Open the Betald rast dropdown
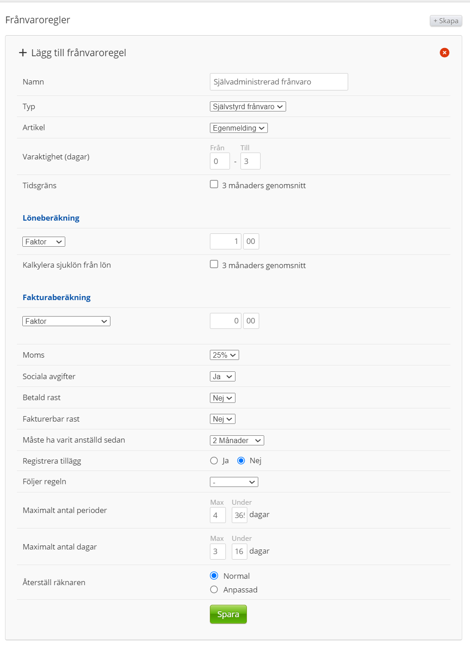This screenshot has height=645, width=470. 222,398
